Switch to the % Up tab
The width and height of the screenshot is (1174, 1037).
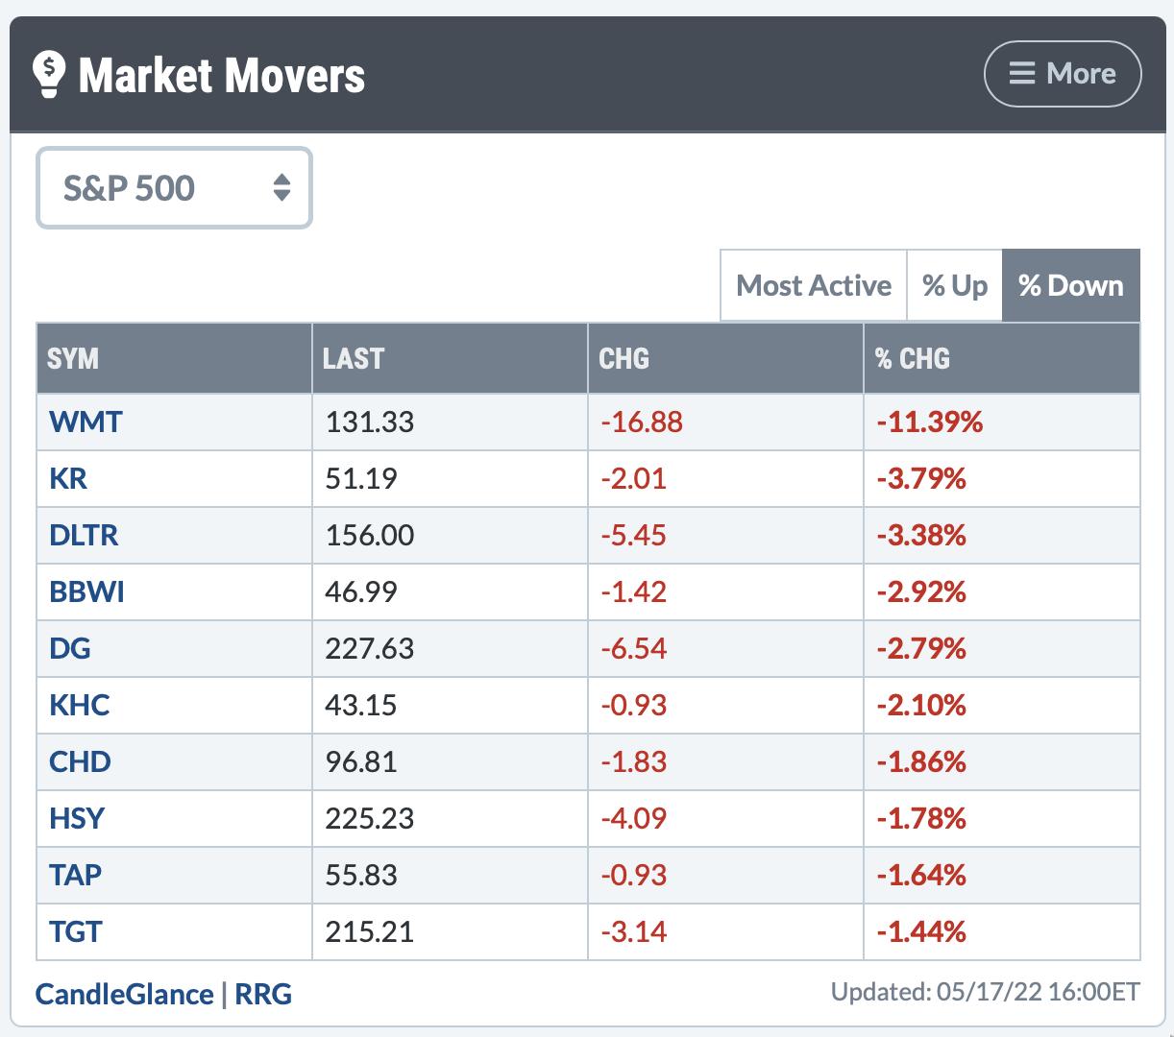[x=954, y=286]
